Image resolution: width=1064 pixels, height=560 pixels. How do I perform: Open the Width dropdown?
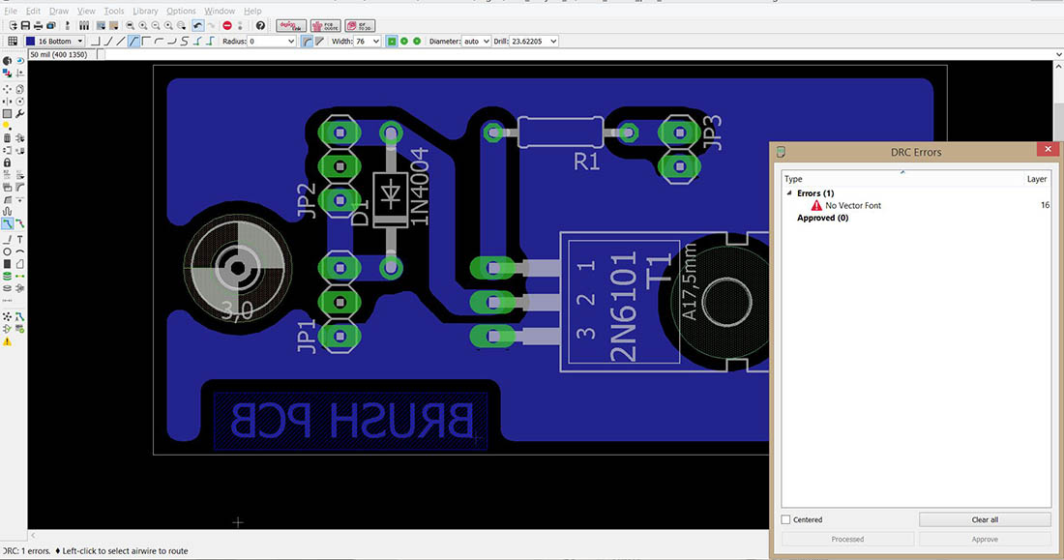pos(375,42)
